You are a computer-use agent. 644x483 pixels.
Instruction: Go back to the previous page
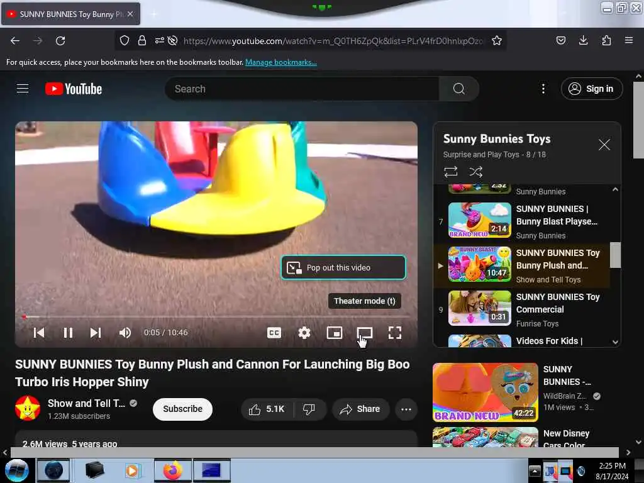[x=15, y=41]
